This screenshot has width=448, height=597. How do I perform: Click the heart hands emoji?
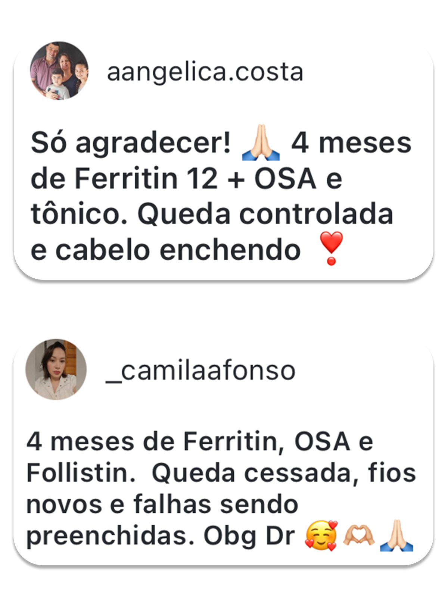pos(358,536)
